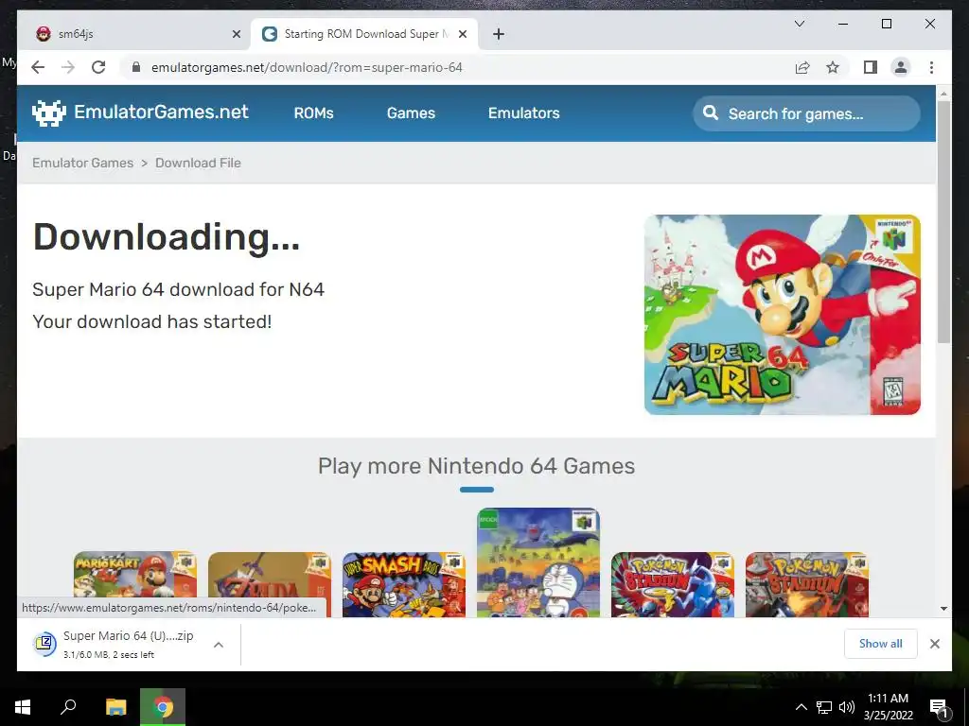
Task: Click the address bar URL
Action: 307,67
